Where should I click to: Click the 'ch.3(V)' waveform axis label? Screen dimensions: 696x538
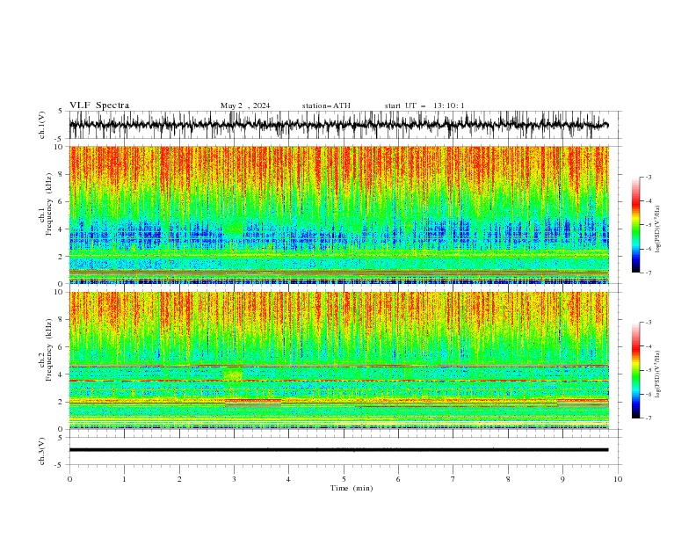tap(42, 451)
